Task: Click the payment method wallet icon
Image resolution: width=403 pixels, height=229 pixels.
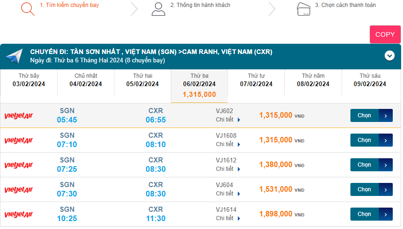Action: pos(303,9)
